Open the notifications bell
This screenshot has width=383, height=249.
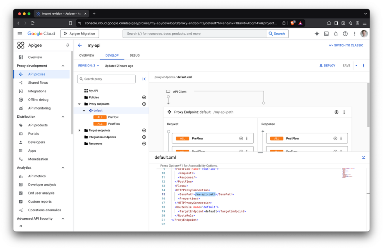pyautogui.click(x=336, y=34)
